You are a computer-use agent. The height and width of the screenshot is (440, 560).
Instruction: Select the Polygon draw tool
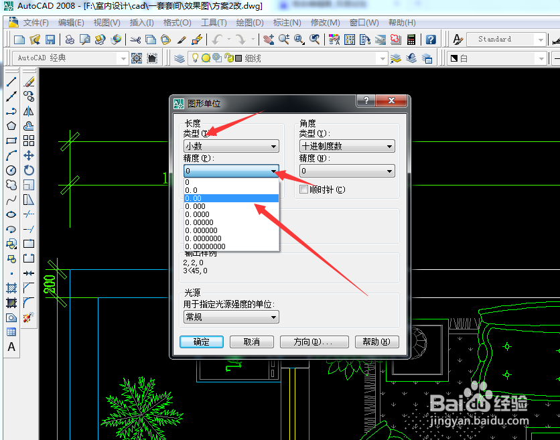tap(11, 126)
